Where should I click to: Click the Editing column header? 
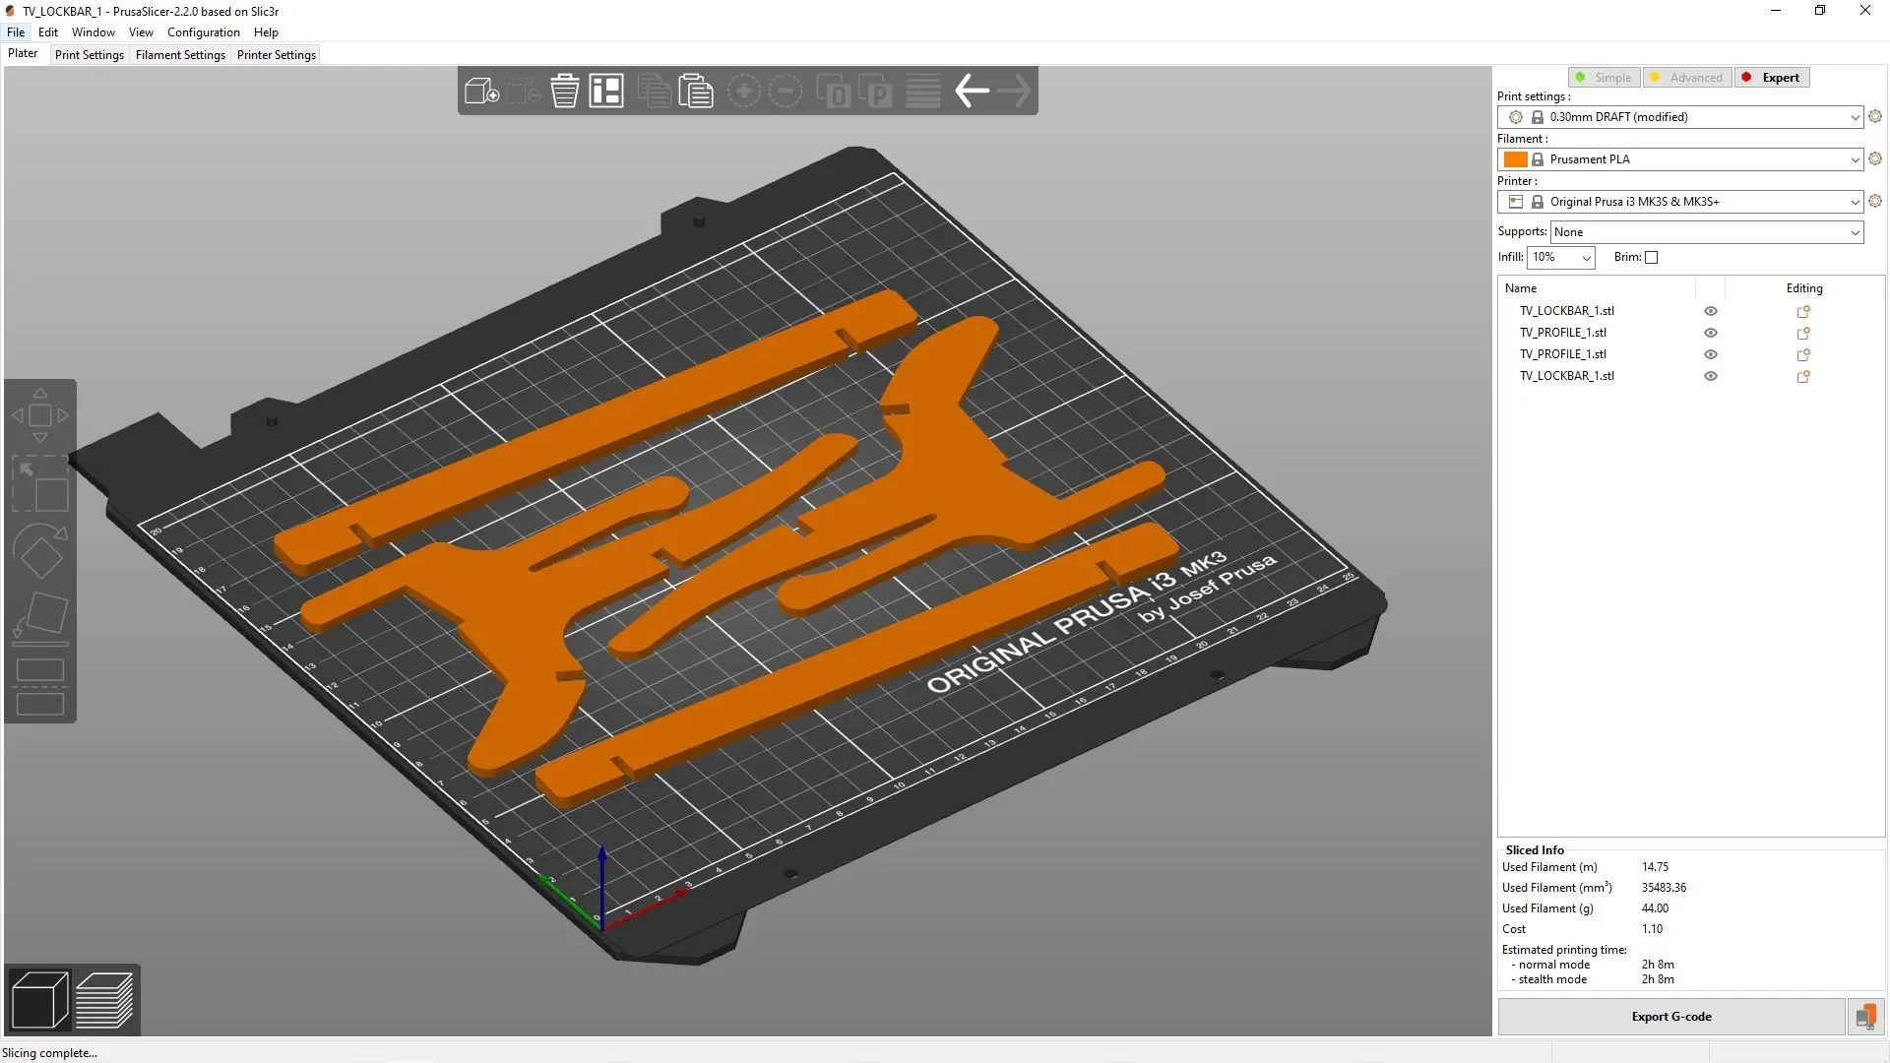tap(1804, 288)
